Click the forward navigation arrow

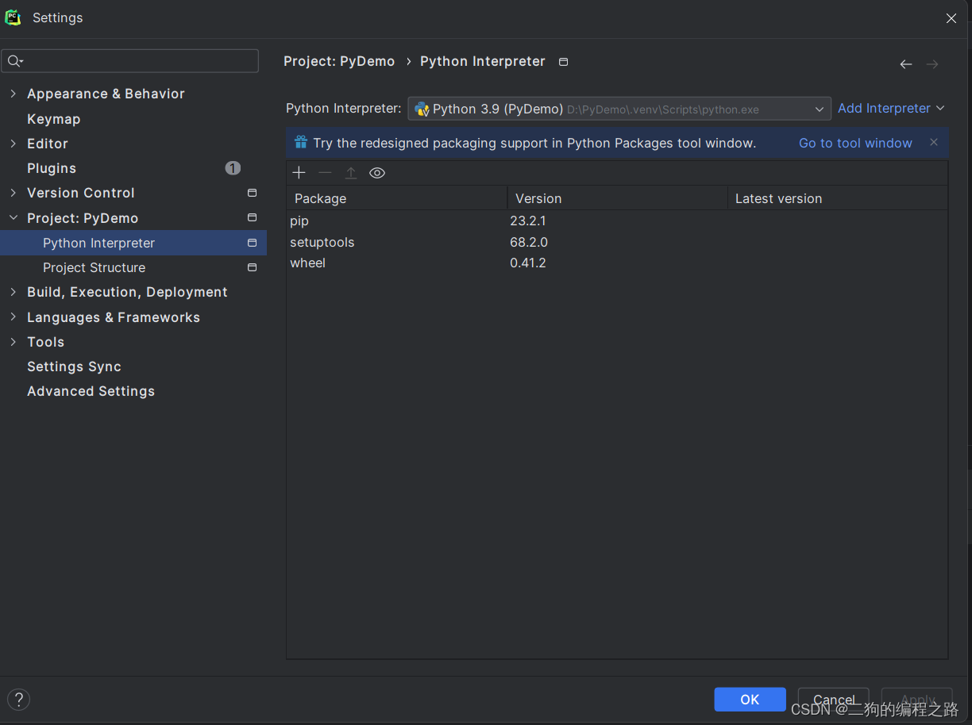[932, 64]
